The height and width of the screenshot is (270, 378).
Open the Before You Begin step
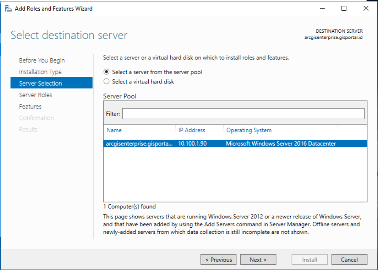[x=42, y=60]
